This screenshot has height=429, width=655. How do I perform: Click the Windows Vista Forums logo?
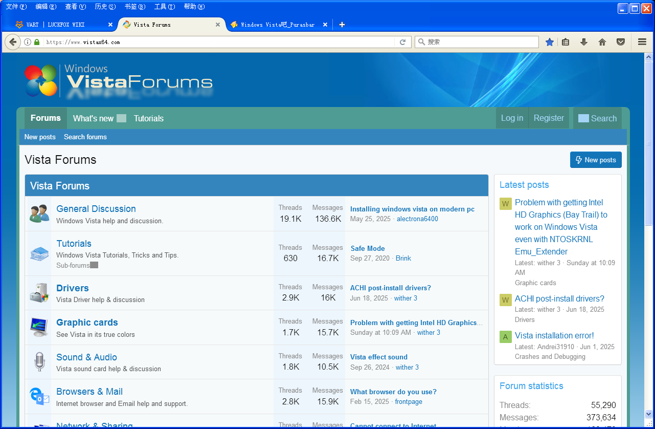[118, 81]
